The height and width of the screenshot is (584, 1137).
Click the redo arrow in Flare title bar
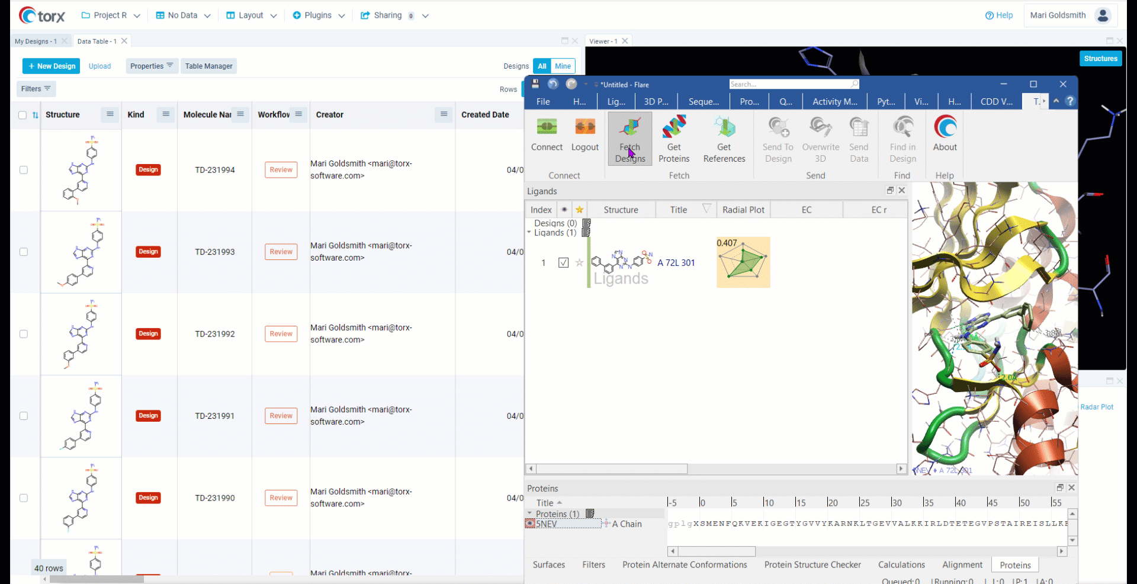(x=571, y=84)
